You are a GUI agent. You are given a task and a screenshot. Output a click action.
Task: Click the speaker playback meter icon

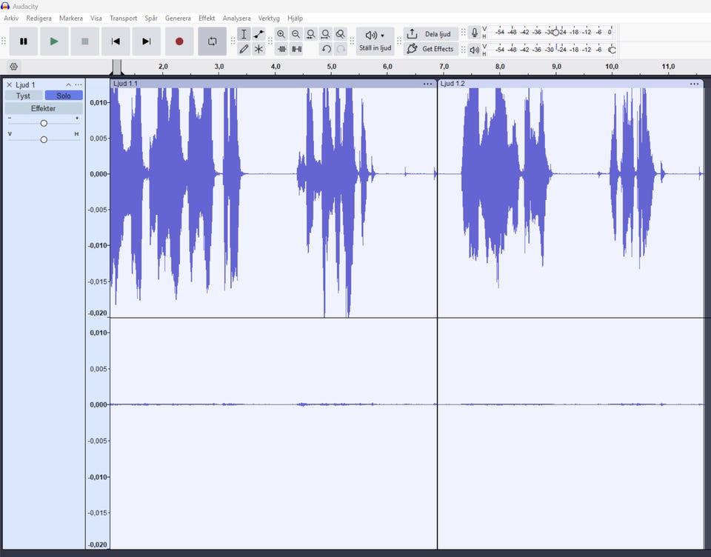(474, 50)
